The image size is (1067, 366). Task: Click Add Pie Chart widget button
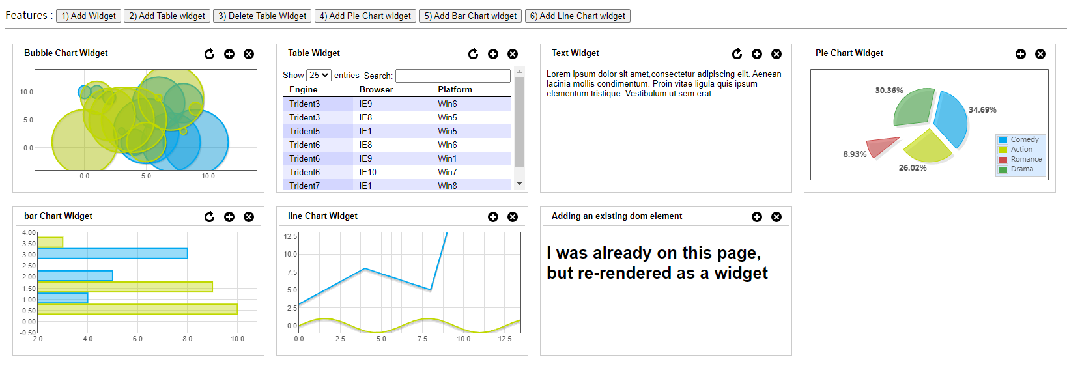pos(365,16)
